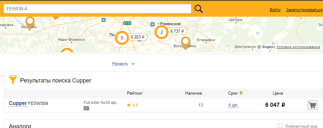
Task: Click the search field containing FE5W30-4
Action: coord(97,9)
